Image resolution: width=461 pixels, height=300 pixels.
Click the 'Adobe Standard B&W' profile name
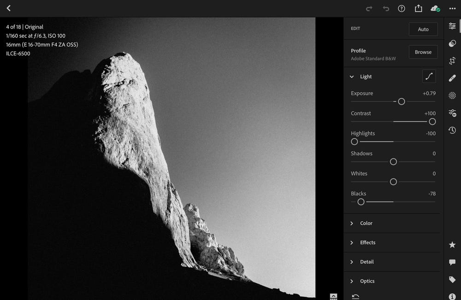[x=373, y=59]
